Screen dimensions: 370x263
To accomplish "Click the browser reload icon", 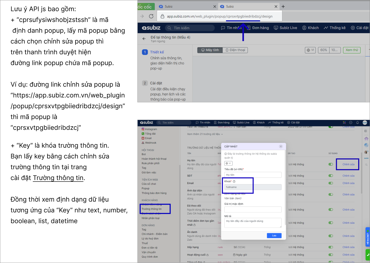I will tap(151, 16).
